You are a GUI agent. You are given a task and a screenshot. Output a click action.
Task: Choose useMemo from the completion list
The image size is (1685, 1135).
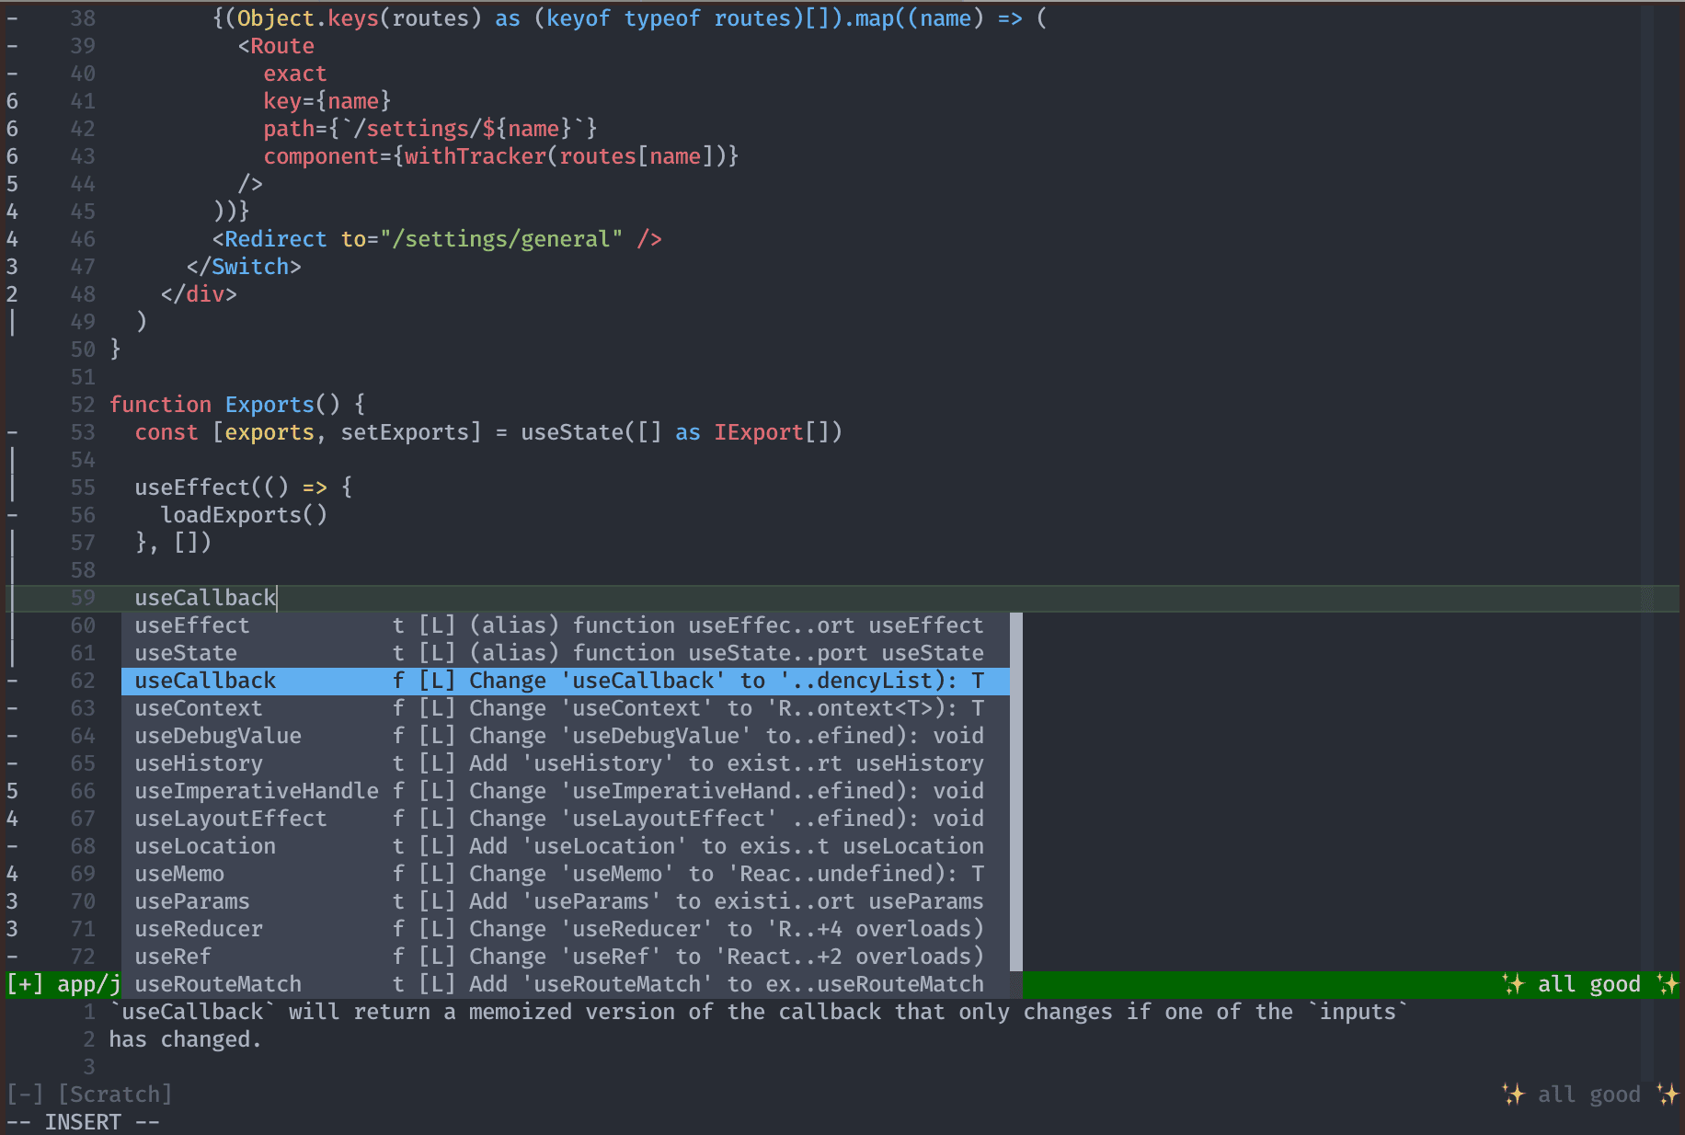click(x=179, y=874)
